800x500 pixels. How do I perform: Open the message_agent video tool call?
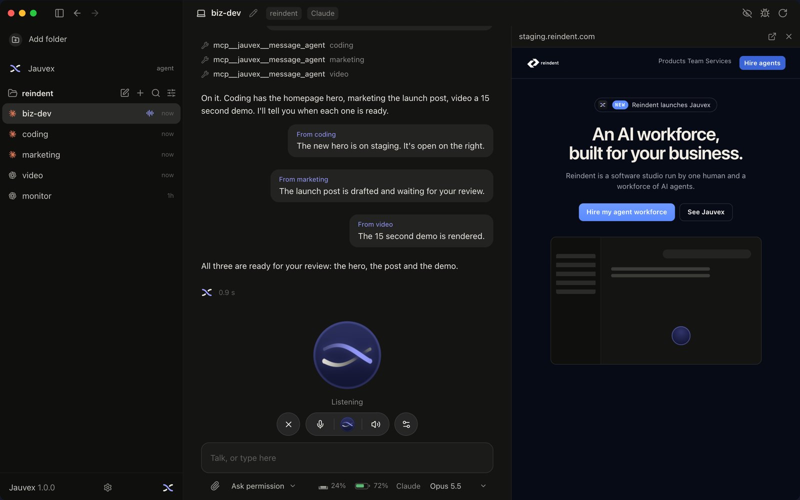[x=274, y=74]
